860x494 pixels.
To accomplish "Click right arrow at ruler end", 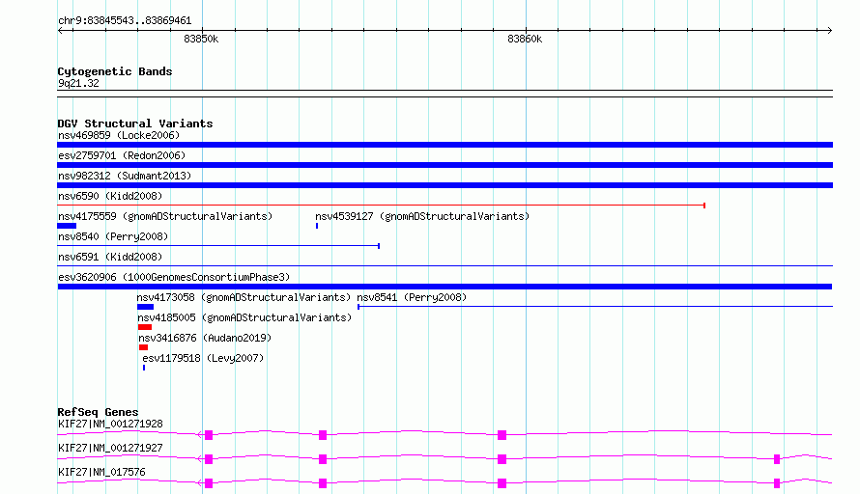I will pos(829,30).
